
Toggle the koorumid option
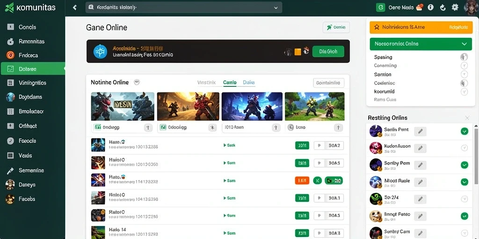(x=464, y=91)
